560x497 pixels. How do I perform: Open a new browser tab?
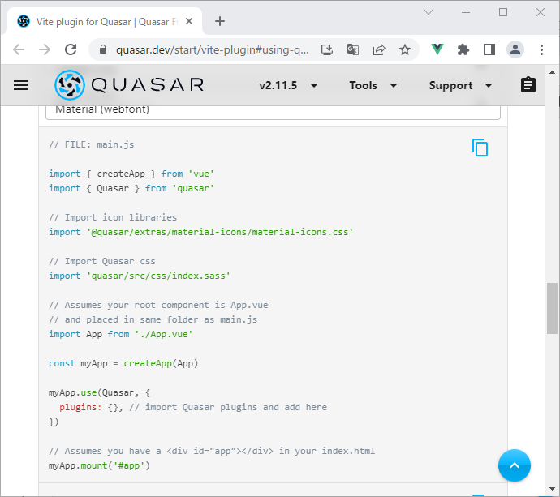pyautogui.click(x=220, y=21)
